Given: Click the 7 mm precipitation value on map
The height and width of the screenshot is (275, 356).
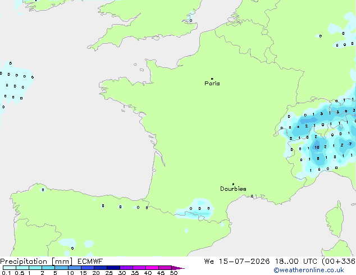Looking at the screenshot, I should (x=350, y=144).
